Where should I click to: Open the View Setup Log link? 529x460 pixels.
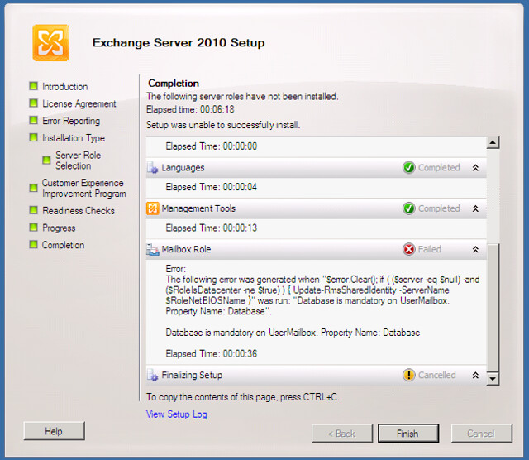[176, 414]
